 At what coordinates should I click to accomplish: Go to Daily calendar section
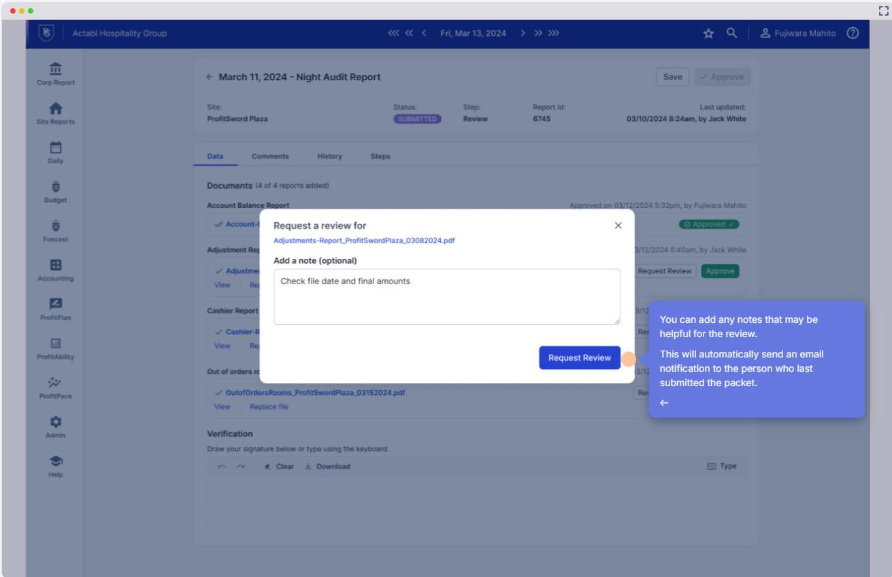(x=56, y=152)
